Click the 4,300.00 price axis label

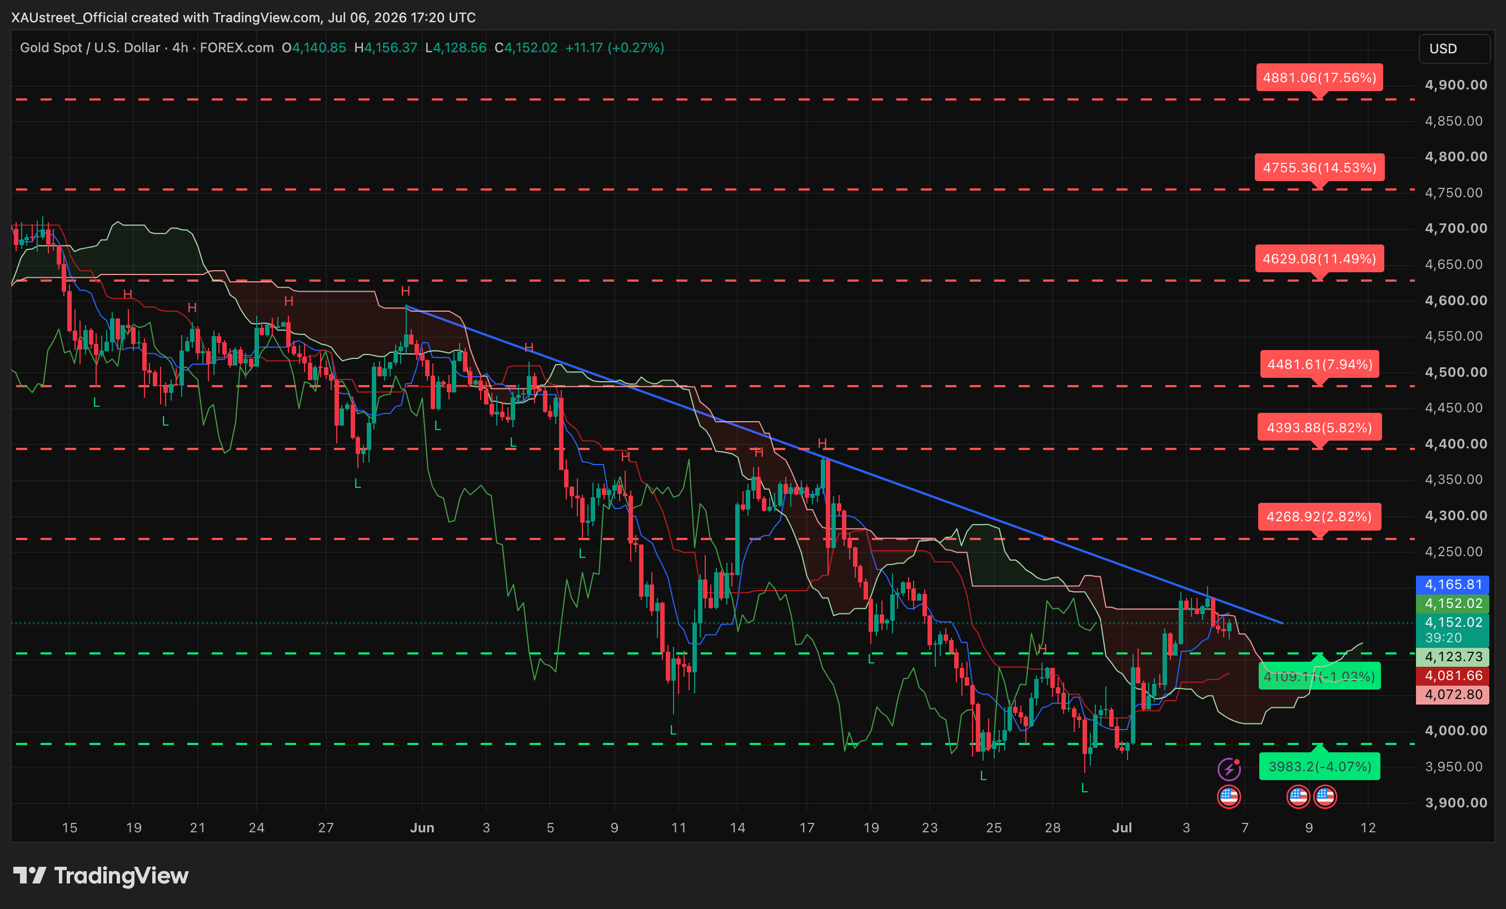tap(1456, 515)
